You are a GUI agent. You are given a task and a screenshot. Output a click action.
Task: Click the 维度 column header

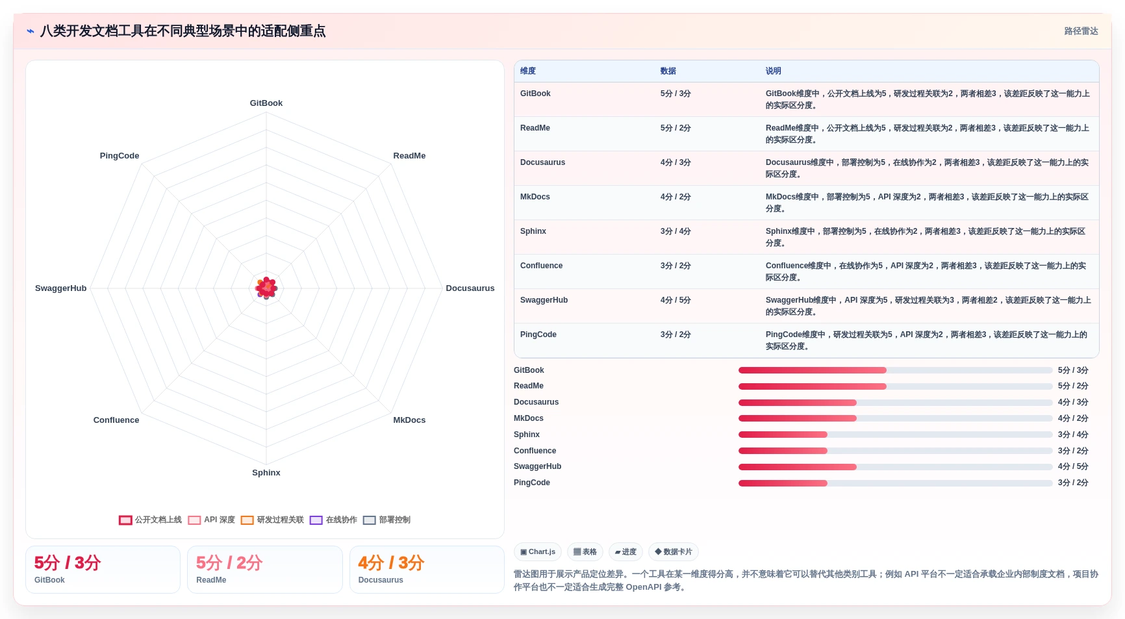(x=528, y=71)
